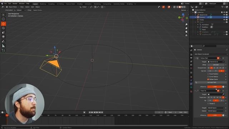Choose the Select Box tool at toolbar top
Viewport: 229px width, 129px height.
[3, 15]
